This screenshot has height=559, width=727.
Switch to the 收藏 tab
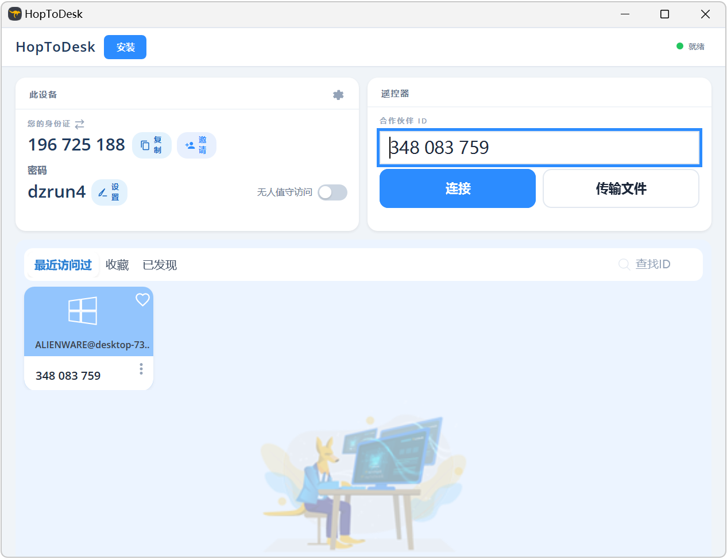(117, 265)
